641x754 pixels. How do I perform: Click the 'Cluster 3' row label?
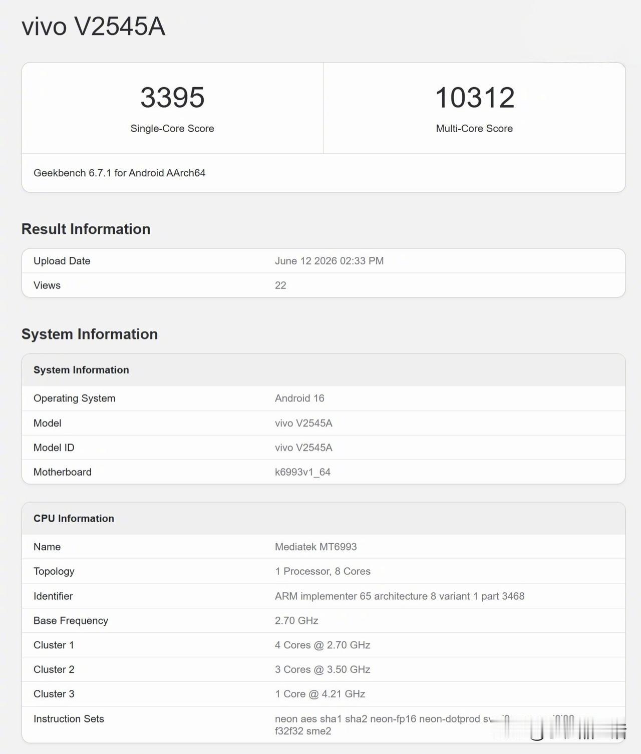pos(54,694)
